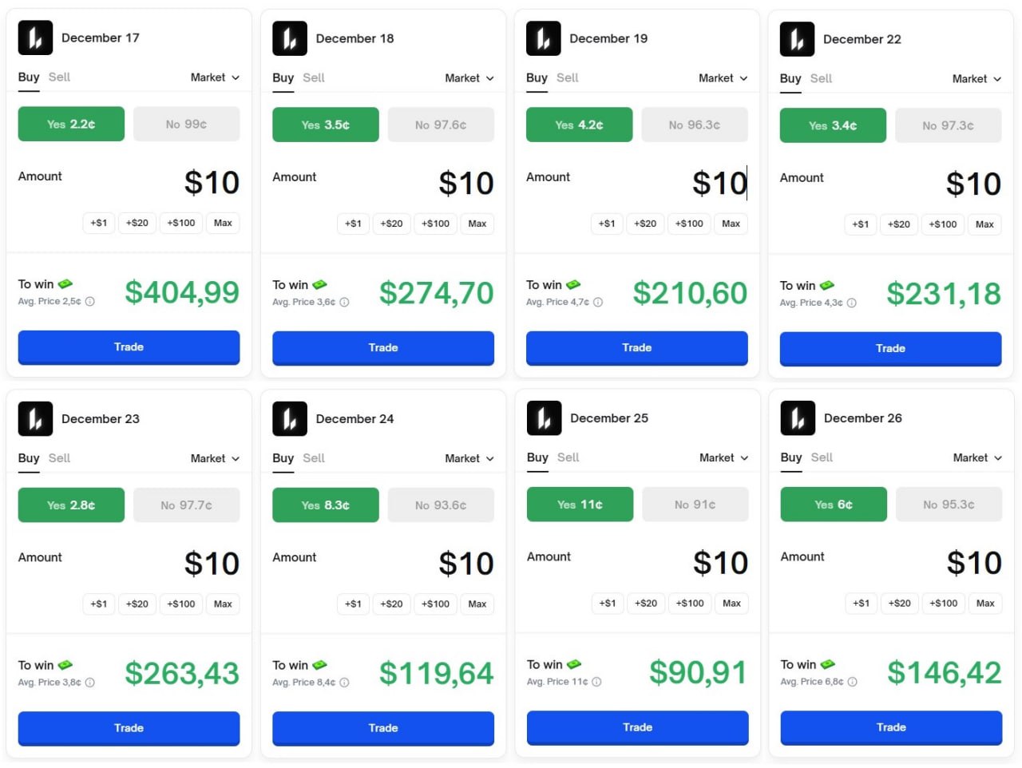Open the Market order type dropdown on December 18

pos(469,78)
